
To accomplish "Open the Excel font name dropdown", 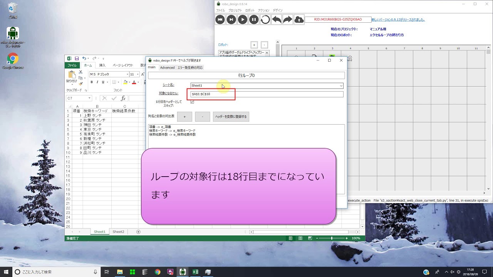I will 127,74.
